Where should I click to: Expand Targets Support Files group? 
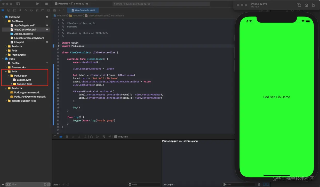point(6,101)
